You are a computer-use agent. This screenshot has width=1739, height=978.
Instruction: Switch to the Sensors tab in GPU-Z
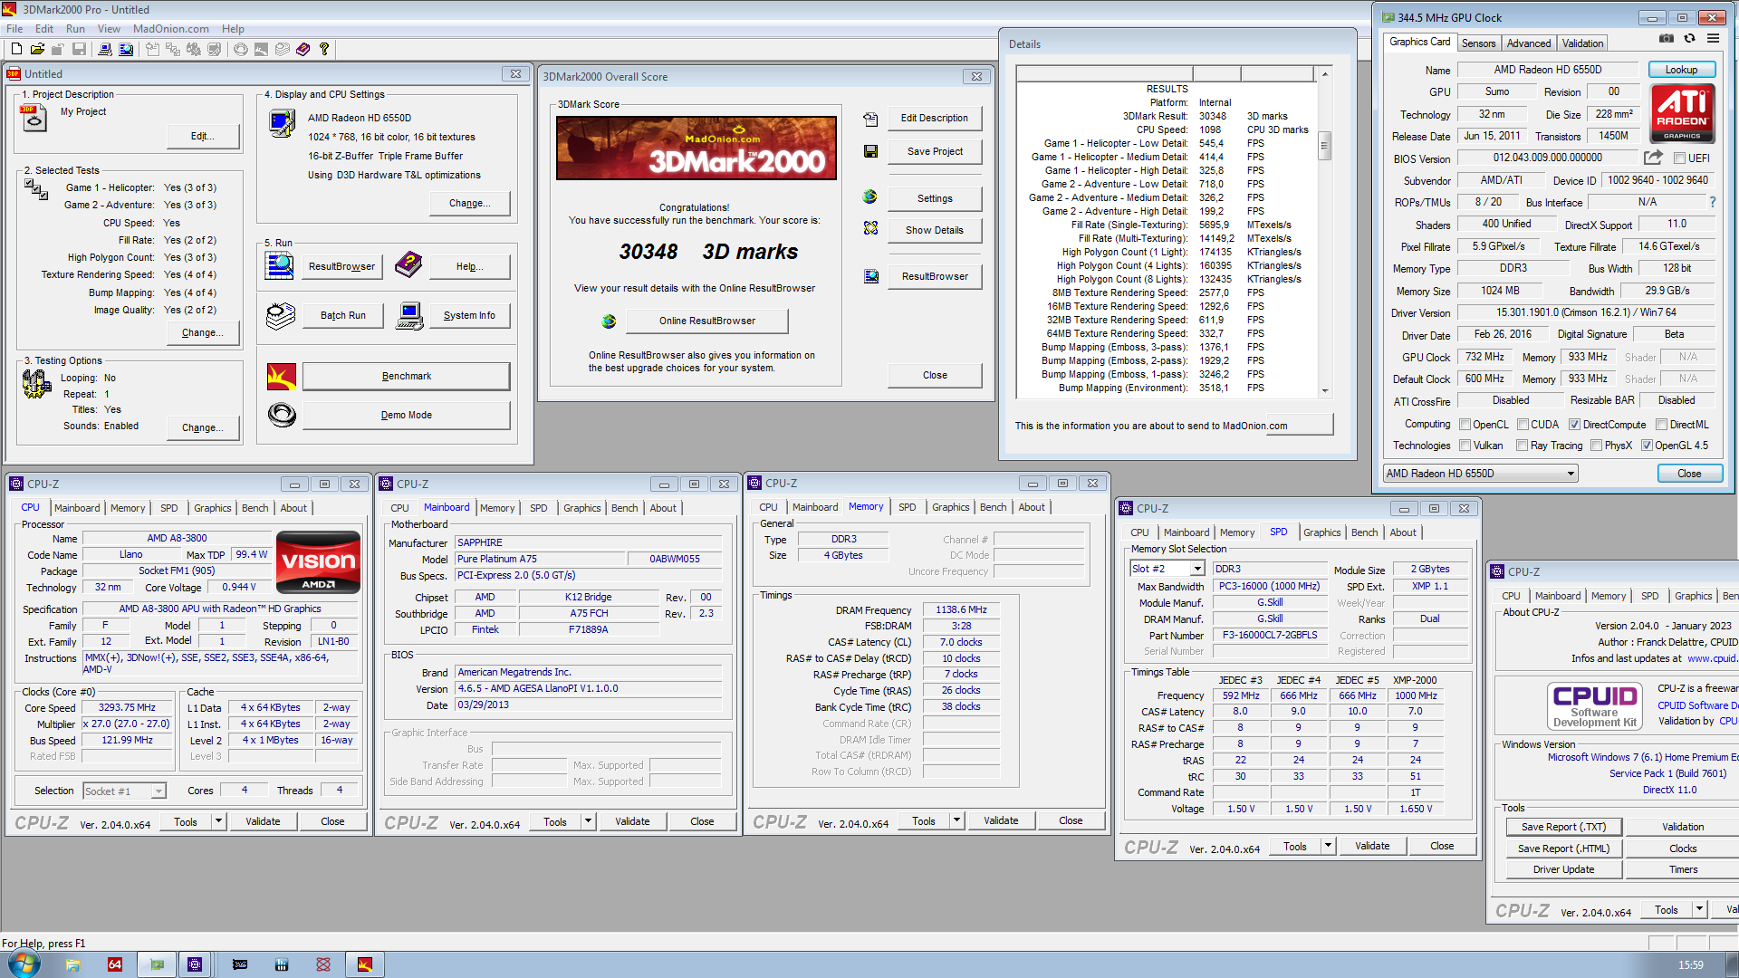1478,43
